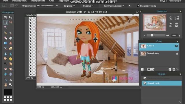Screen dimensions: 185x104
Task: Click the zoom-out mountain icon in Навигатор
Action: (x=145, y=36)
